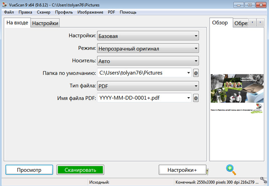Click the Просмотр button

tap(29, 170)
